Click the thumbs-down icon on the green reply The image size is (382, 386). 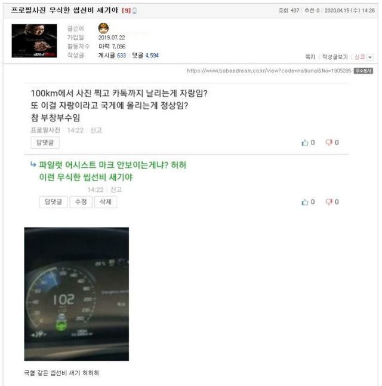[x=329, y=202]
